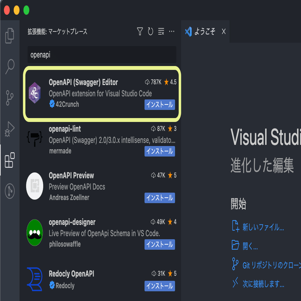Click the new file icon beside 新しいファイル
Viewport: 301px width, 301px height.
click(235, 226)
